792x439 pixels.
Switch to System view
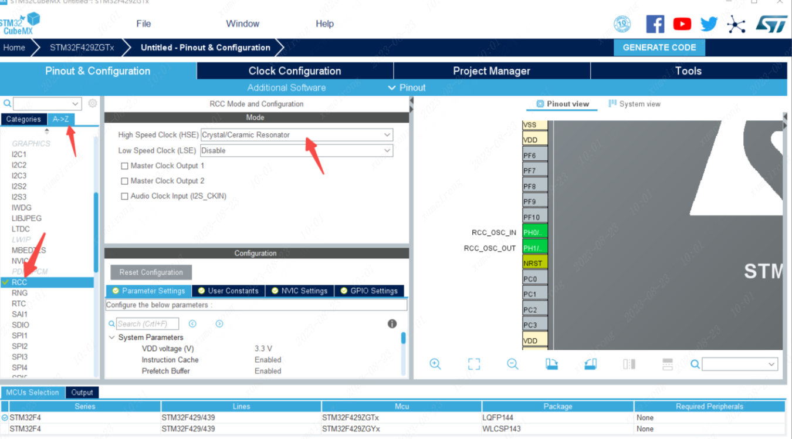tap(635, 104)
